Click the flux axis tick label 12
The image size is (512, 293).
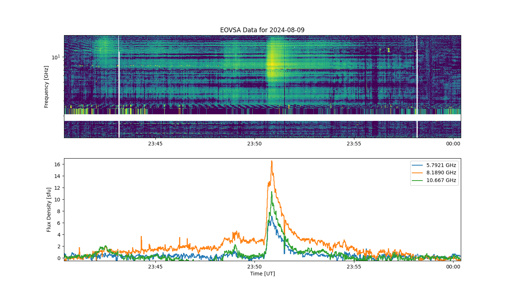[57, 188]
